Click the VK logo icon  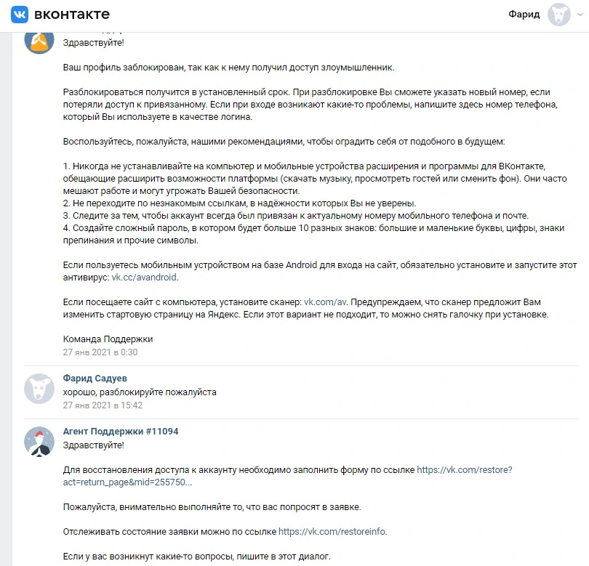click(20, 15)
